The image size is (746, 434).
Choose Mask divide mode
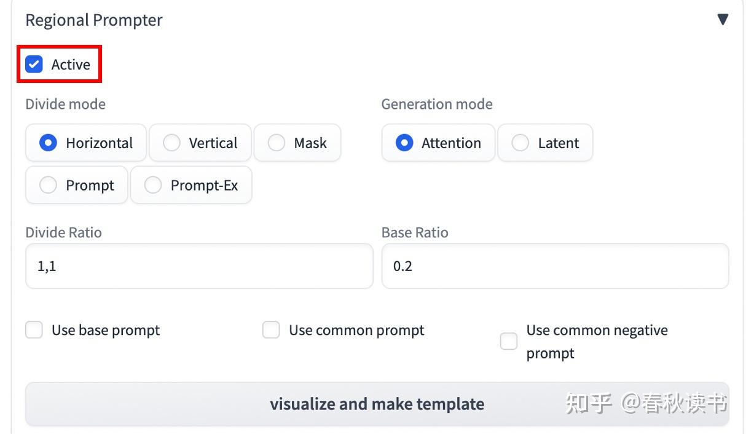click(x=277, y=143)
